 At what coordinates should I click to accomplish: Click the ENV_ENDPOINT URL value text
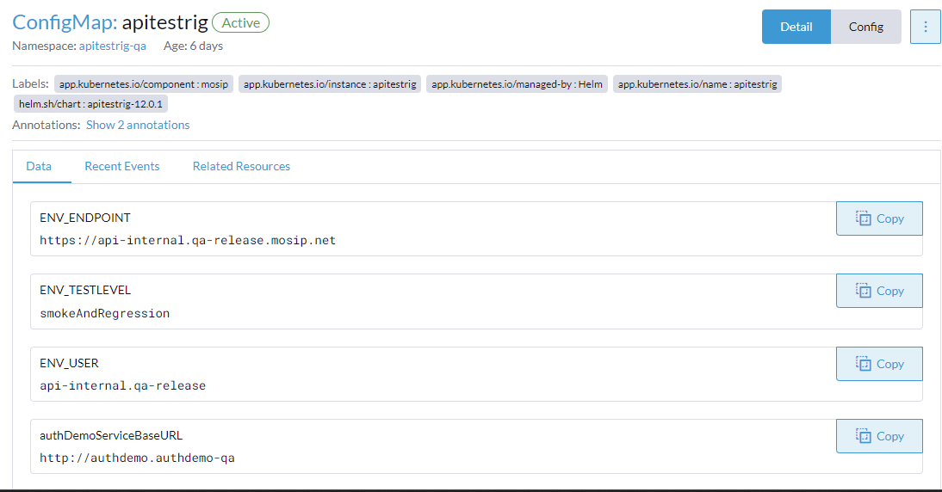(x=188, y=240)
